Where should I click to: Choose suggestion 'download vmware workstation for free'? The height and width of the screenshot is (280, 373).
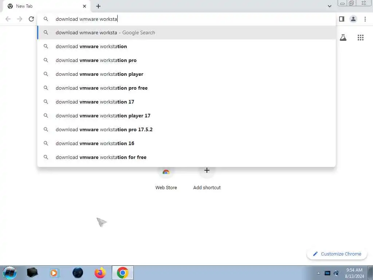coord(186,157)
